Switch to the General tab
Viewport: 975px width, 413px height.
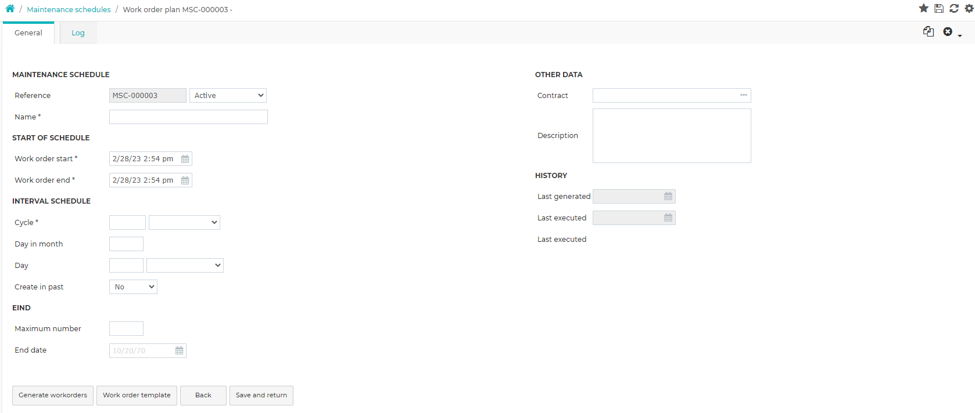tap(28, 33)
